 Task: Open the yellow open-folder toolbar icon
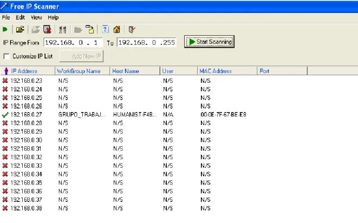coord(20,29)
